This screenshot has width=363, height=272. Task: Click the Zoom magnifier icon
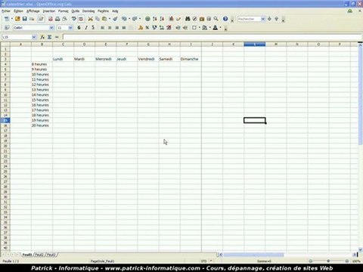(216, 19)
